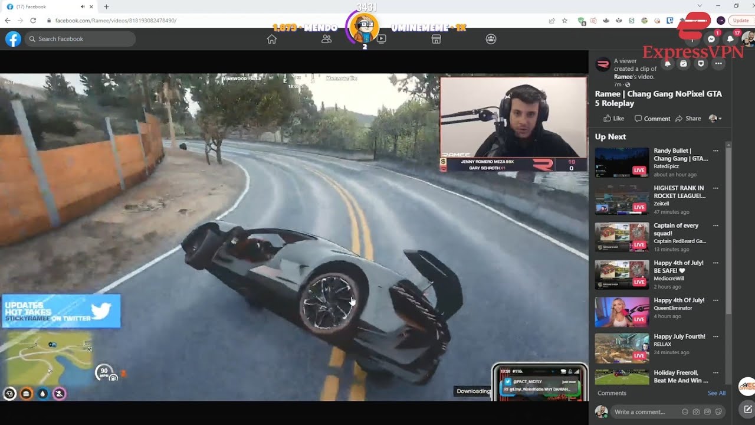Like the Ramee video

coord(613,118)
